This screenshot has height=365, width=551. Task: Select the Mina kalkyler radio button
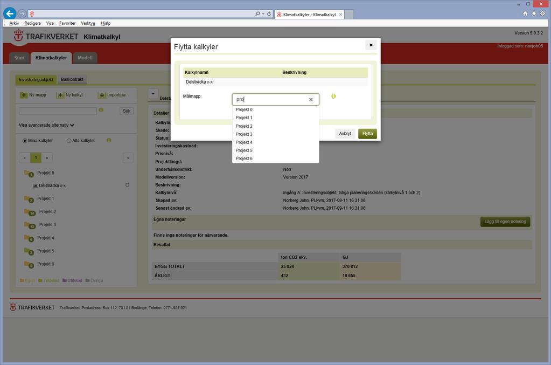coord(25,141)
